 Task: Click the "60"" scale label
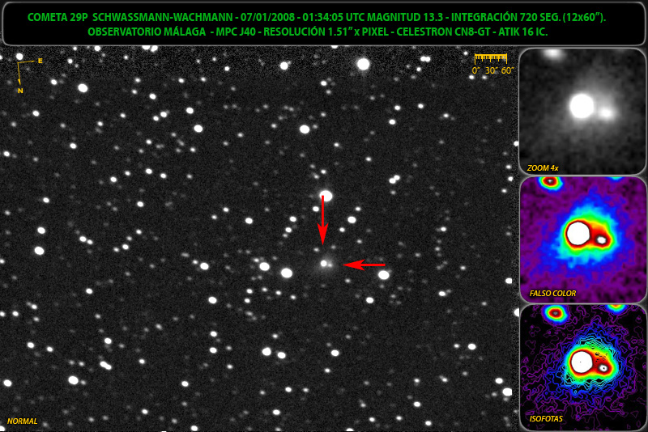click(x=507, y=70)
